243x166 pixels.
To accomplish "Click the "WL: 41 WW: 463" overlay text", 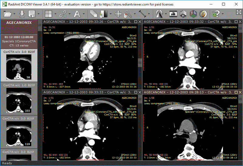I will coord(53,84).
